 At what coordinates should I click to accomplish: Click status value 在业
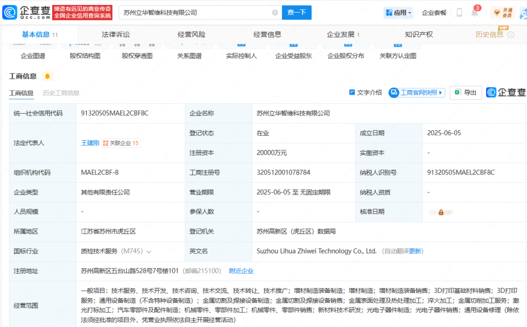tap(263, 133)
